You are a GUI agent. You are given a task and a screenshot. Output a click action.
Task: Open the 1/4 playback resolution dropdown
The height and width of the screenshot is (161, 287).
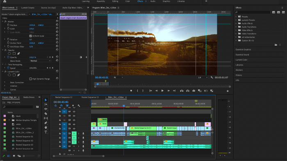203,77
